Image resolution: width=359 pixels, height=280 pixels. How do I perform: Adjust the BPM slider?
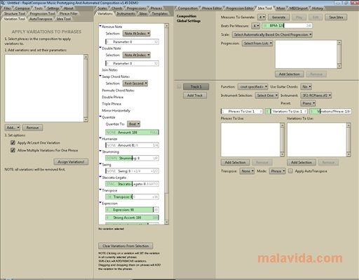pyautogui.click(x=287, y=26)
